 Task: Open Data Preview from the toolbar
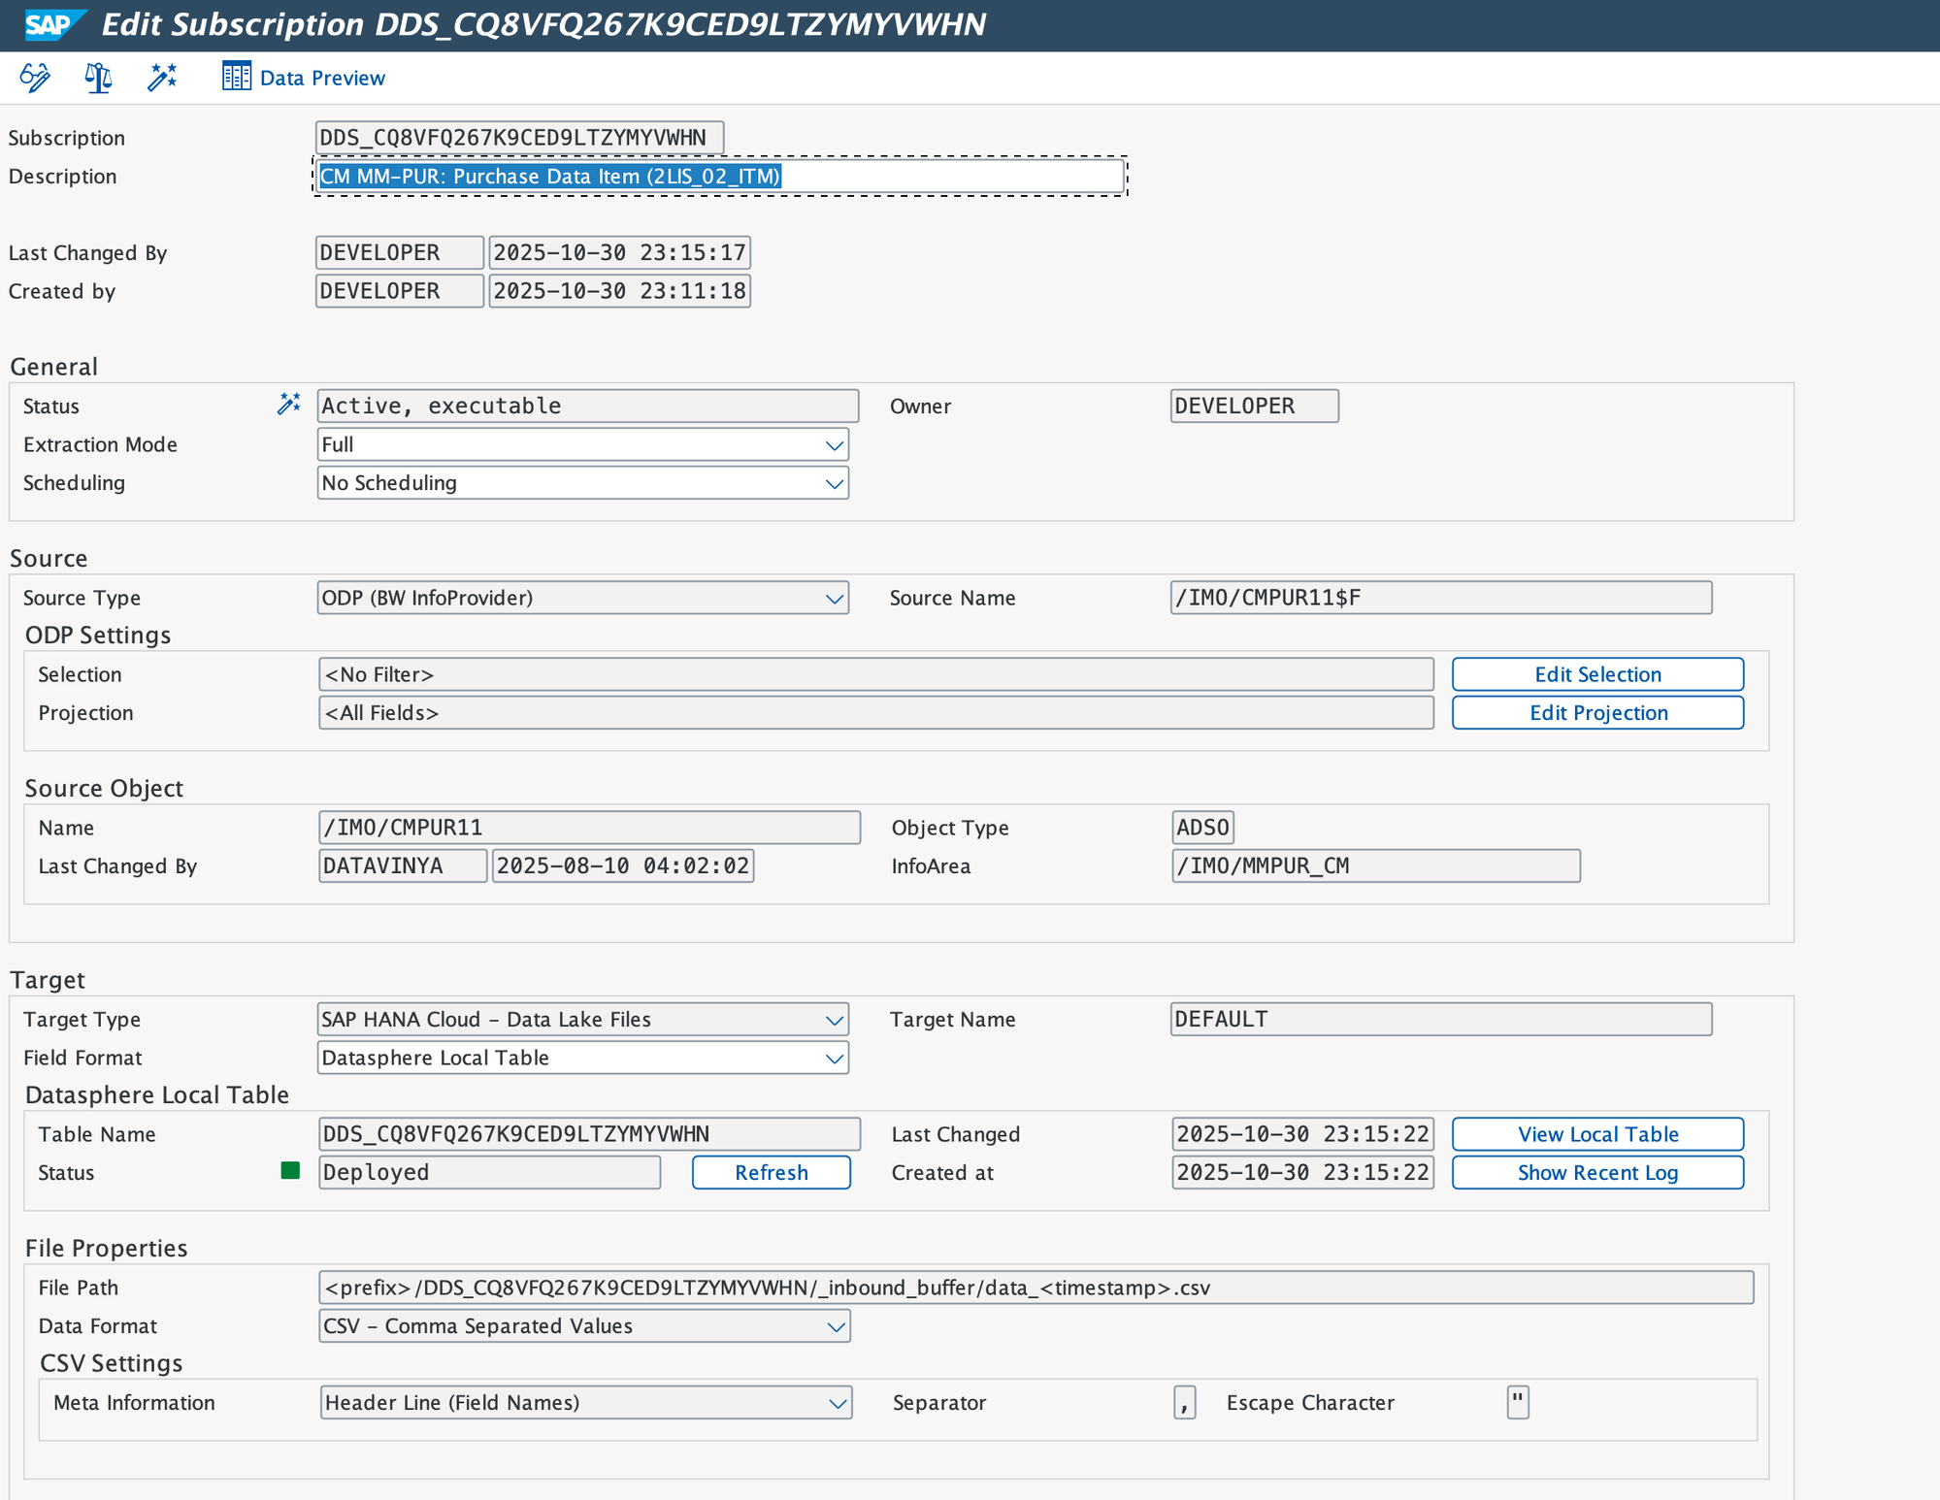304,78
